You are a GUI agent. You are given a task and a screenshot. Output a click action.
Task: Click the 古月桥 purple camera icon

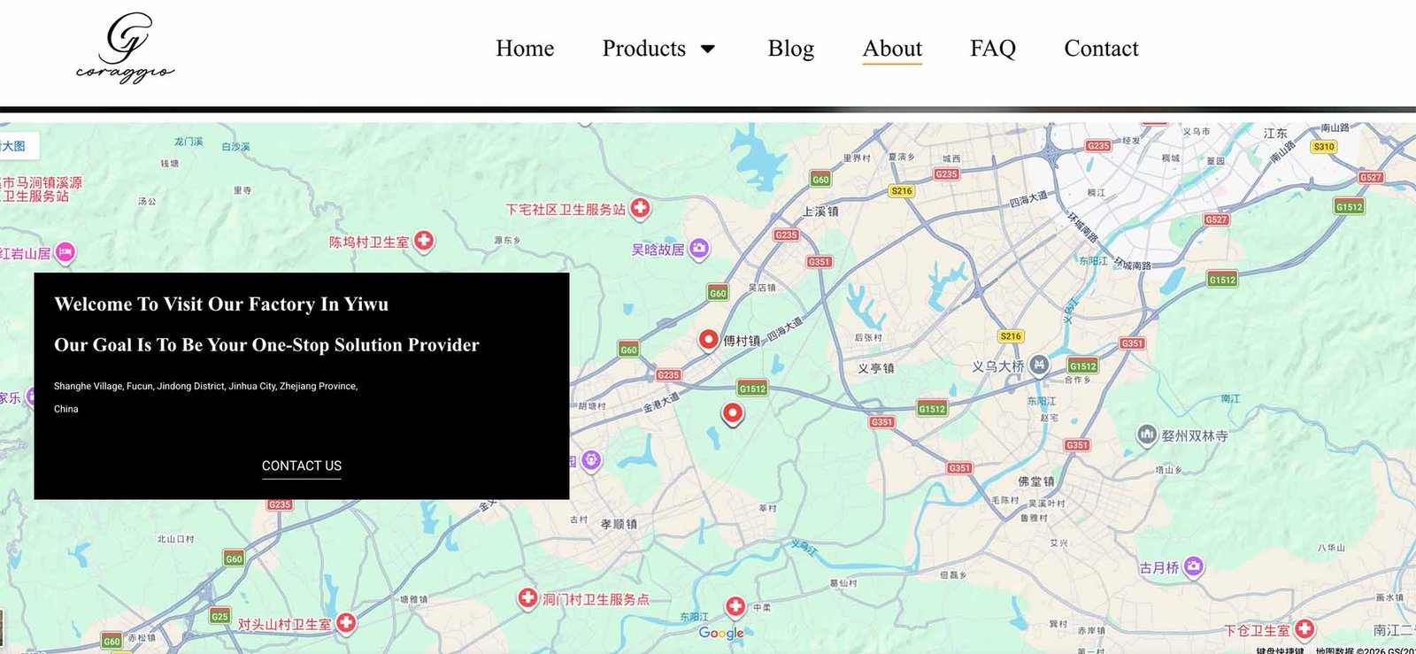tap(1193, 566)
